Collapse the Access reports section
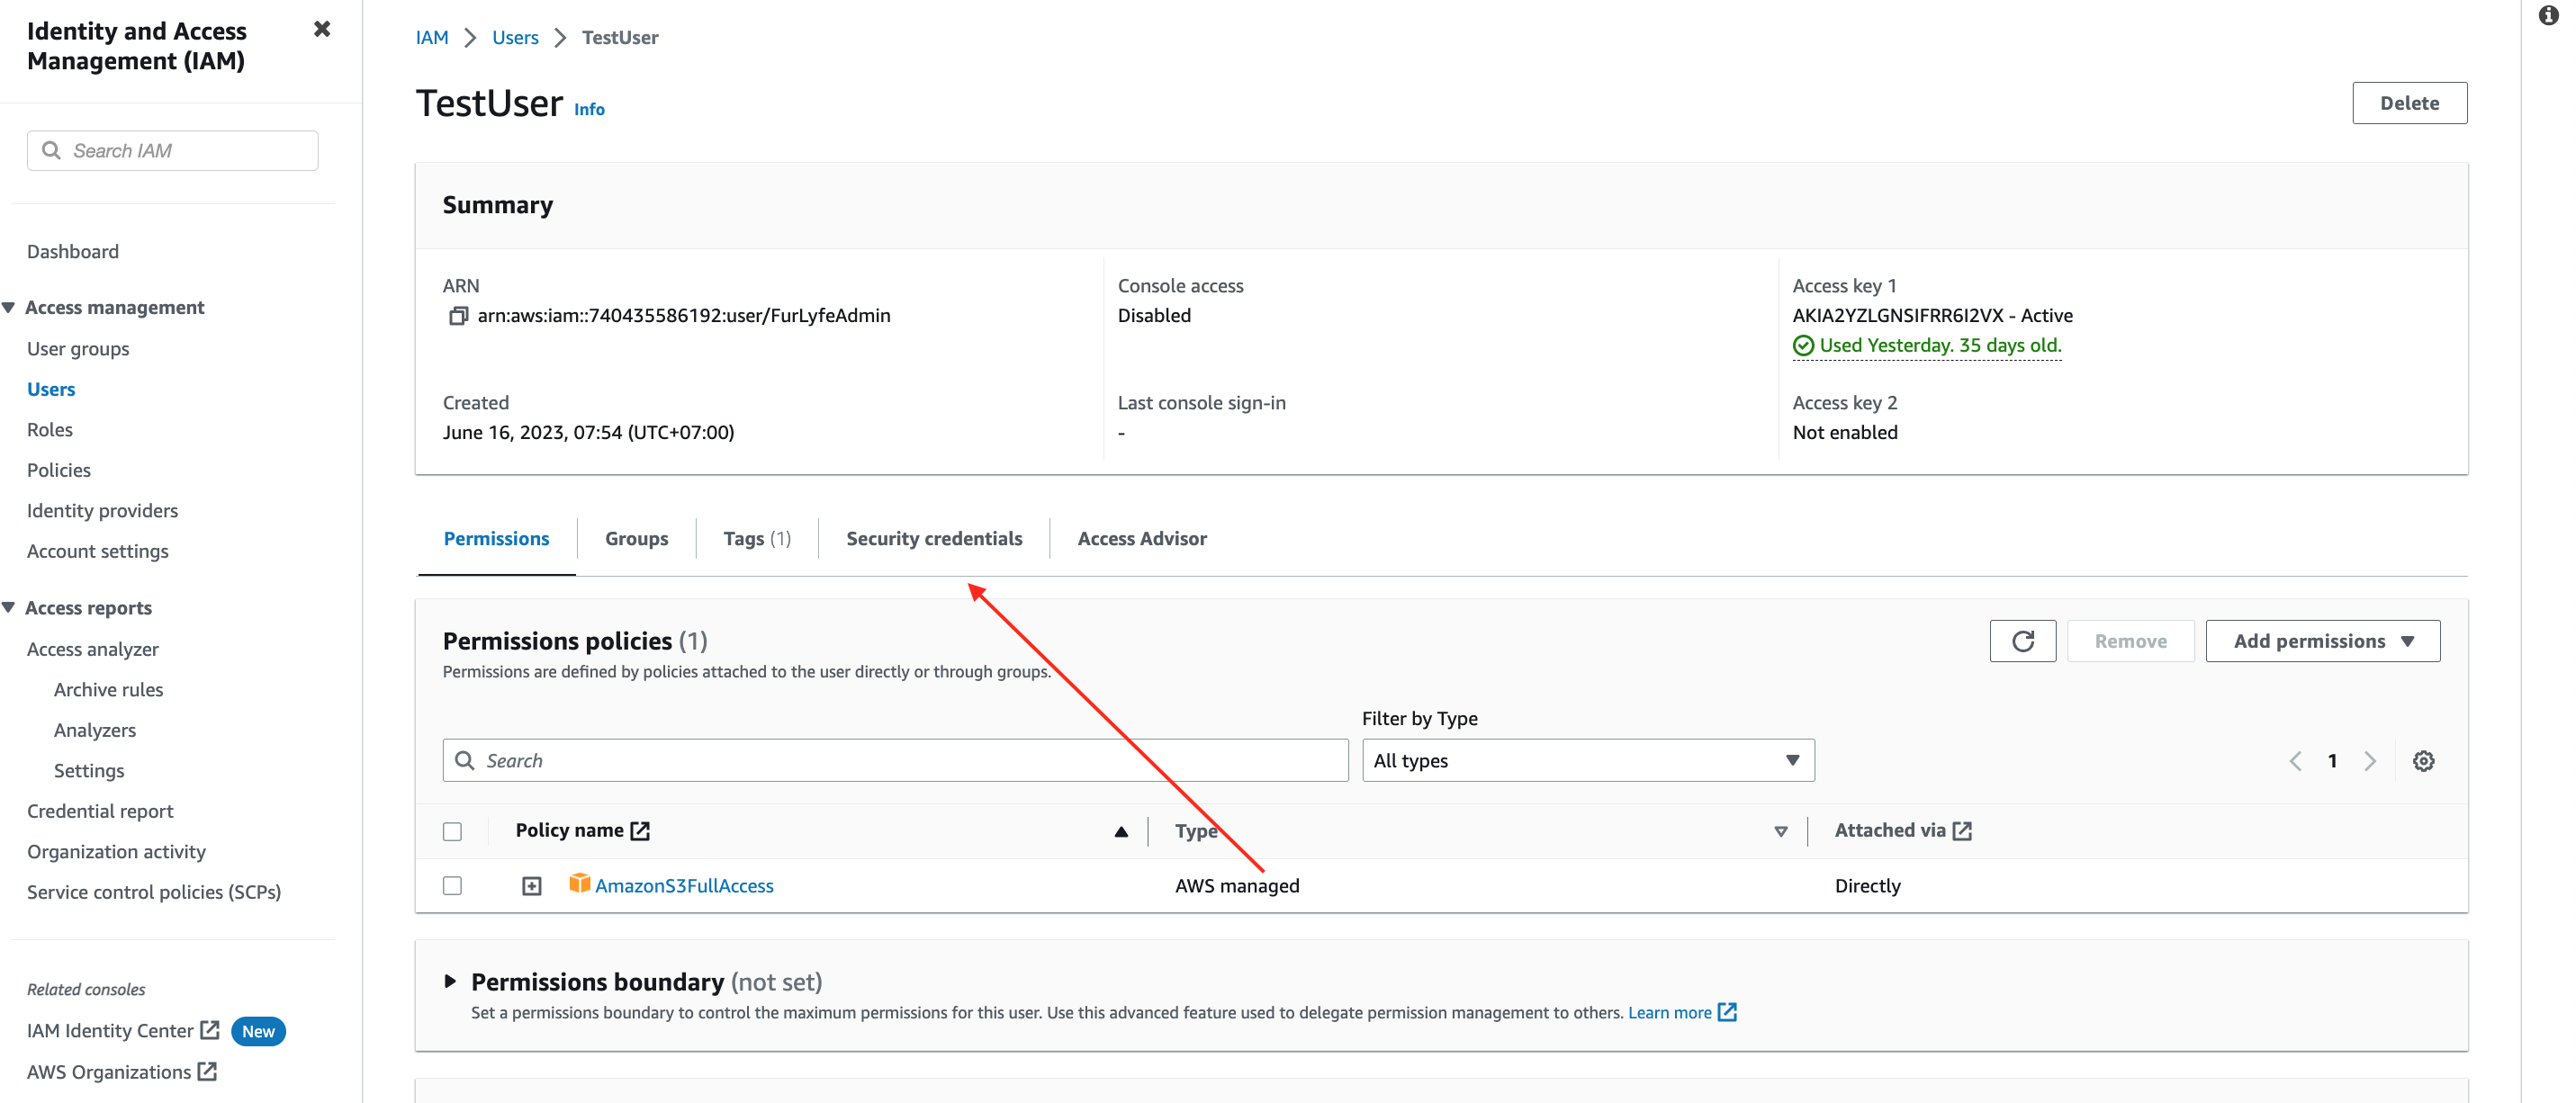 click(9, 608)
